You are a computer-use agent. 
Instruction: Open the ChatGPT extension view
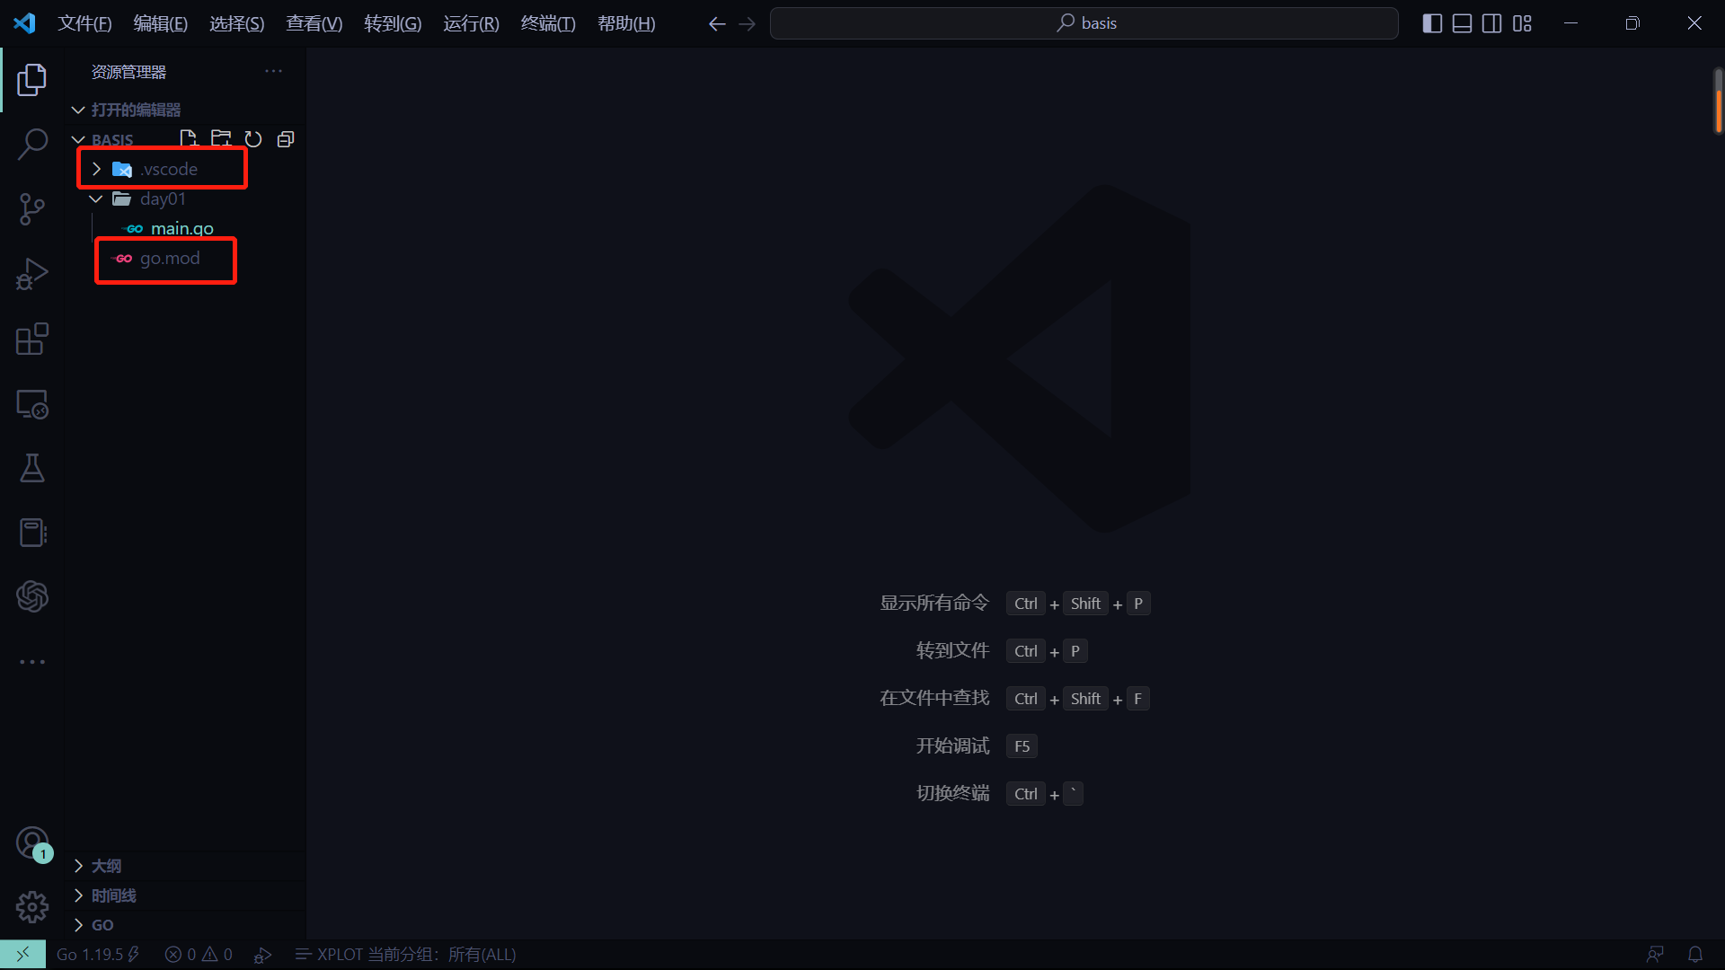(32, 596)
